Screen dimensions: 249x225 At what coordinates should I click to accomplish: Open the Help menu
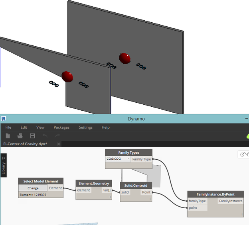(106, 127)
